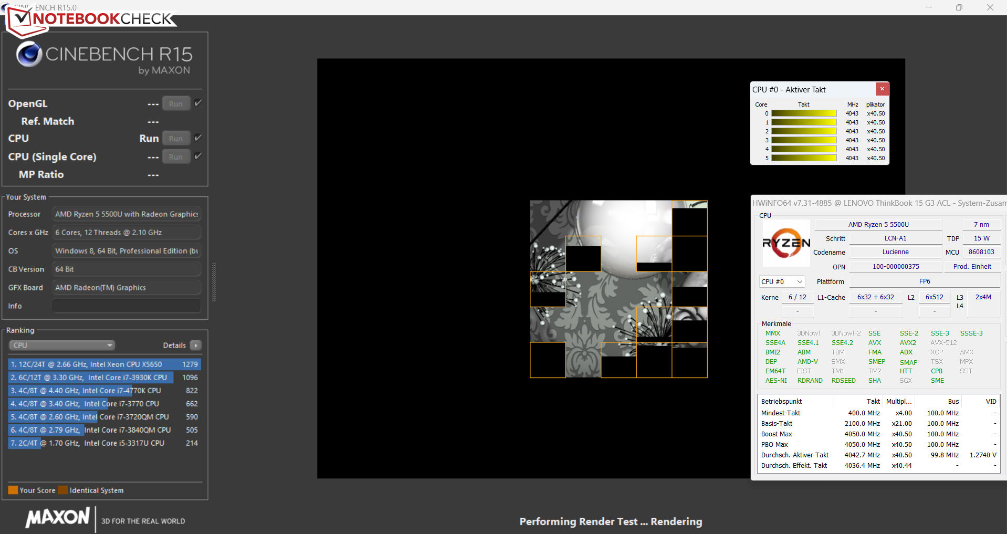Image resolution: width=1007 pixels, height=534 pixels.
Task: Close the CPU #0 Aktiver Takt window
Action: [x=882, y=89]
